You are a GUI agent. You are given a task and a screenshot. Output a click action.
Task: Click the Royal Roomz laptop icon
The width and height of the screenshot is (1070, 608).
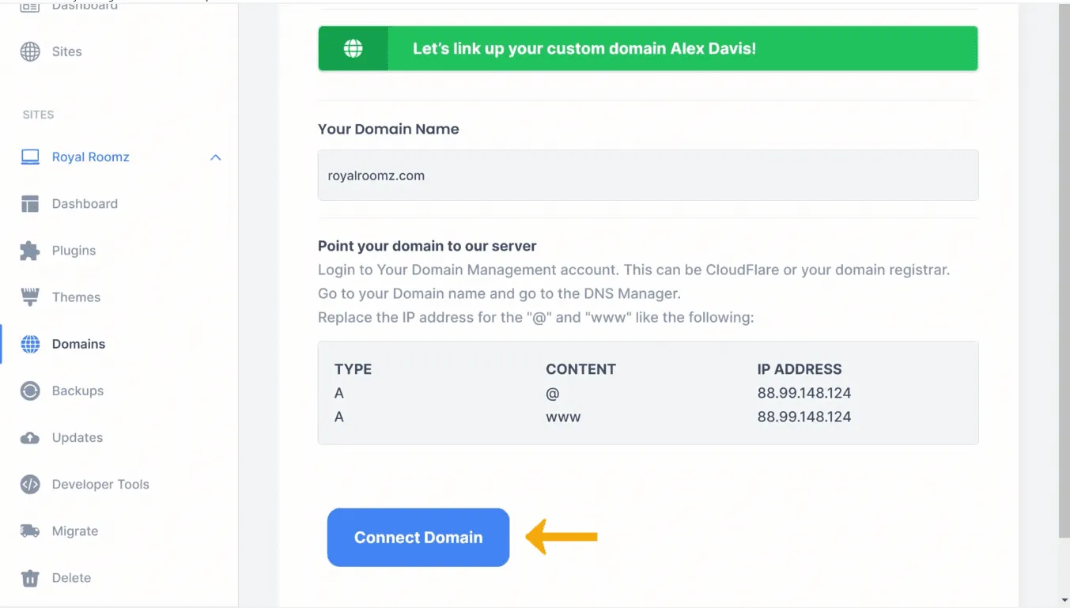click(x=30, y=157)
